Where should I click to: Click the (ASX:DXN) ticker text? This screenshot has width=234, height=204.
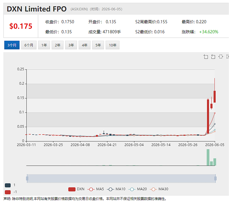tap(79, 9)
